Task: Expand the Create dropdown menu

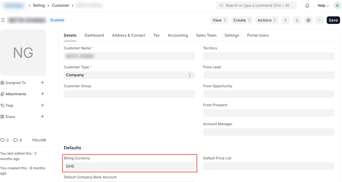Action: tap(242, 20)
